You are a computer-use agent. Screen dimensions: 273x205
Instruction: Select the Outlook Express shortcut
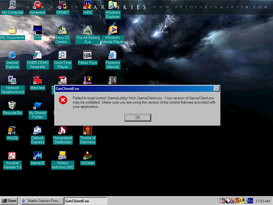(38, 135)
